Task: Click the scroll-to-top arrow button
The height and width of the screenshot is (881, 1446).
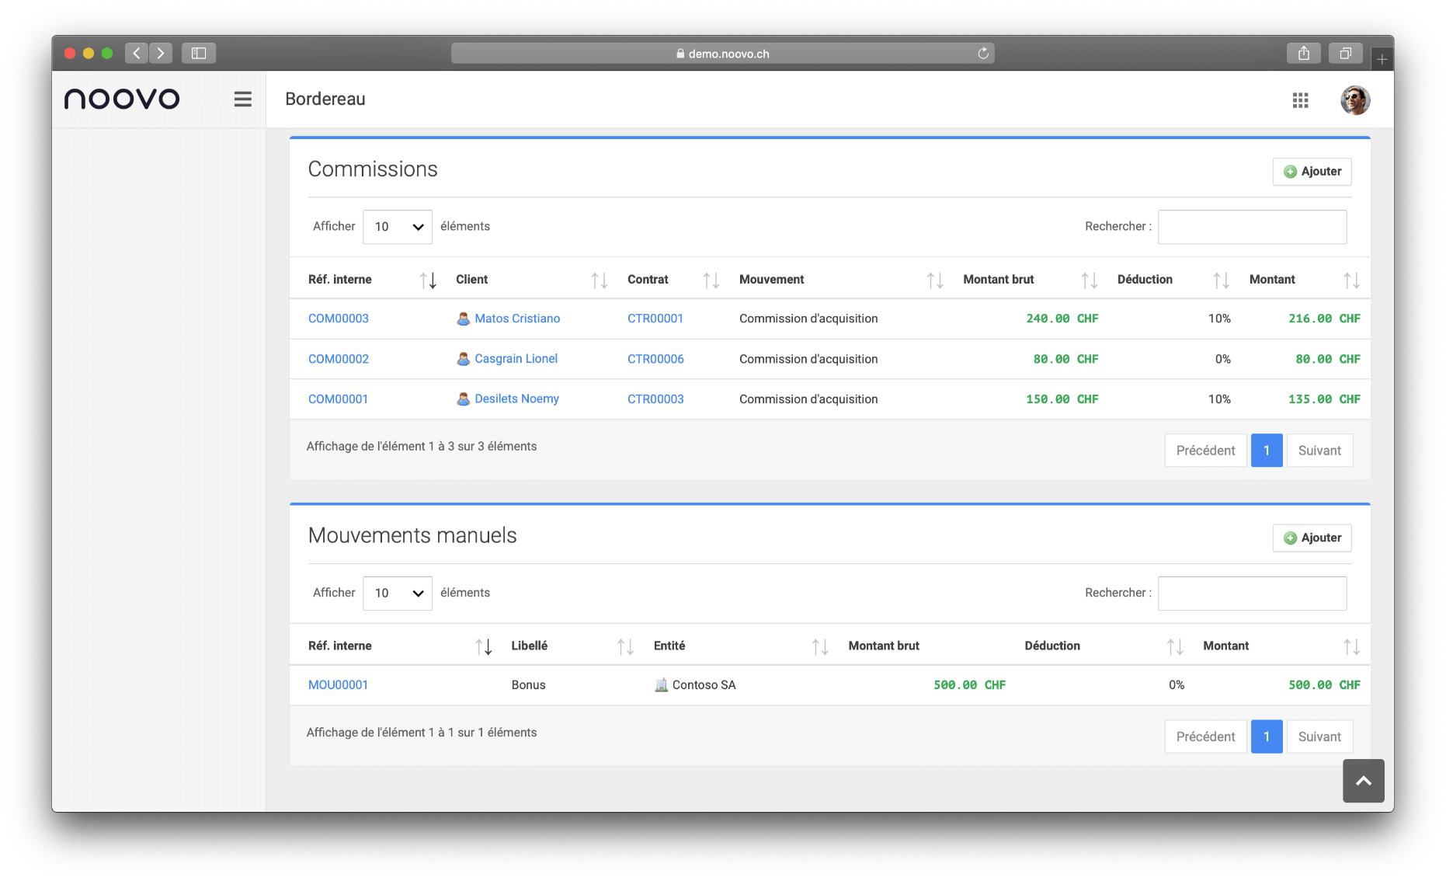Action: click(x=1363, y=781)
